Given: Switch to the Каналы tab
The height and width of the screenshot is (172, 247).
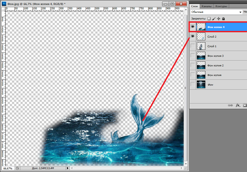Looking at the screenshot, I should (x=206, y=6).
